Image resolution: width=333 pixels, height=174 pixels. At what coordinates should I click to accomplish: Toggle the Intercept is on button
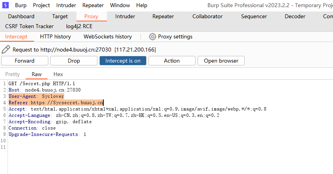click(x=123, y=61)
